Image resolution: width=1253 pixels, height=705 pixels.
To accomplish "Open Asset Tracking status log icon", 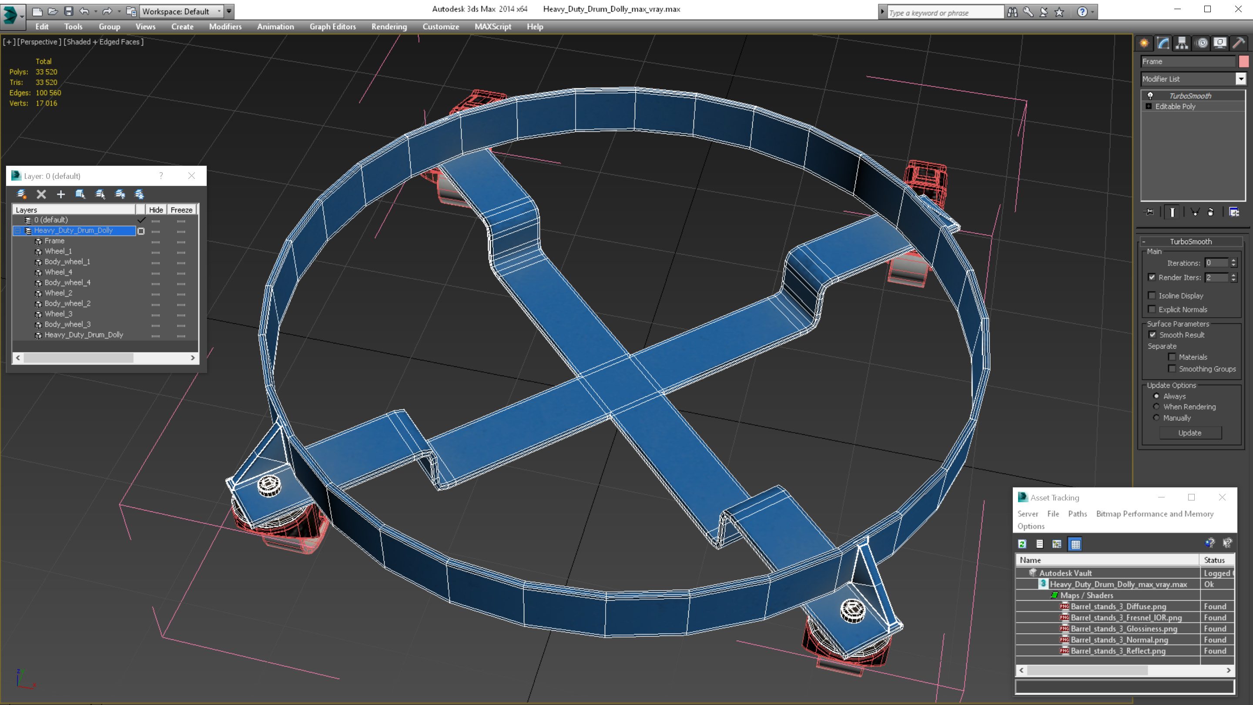I will [x=1039, y=544].
